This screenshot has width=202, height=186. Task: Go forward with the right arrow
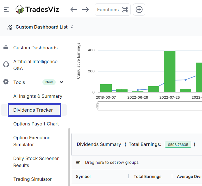click(85, 10)
